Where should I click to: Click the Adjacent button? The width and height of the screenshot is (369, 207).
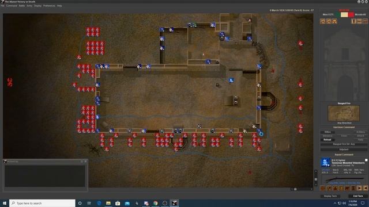[344, 149]
